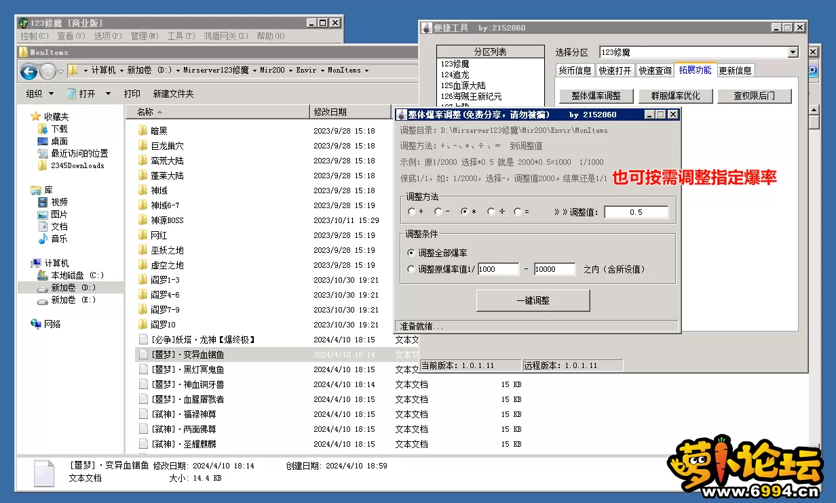
Task: Select the 音乐 library icon
Action: click(x=43, y=239)
